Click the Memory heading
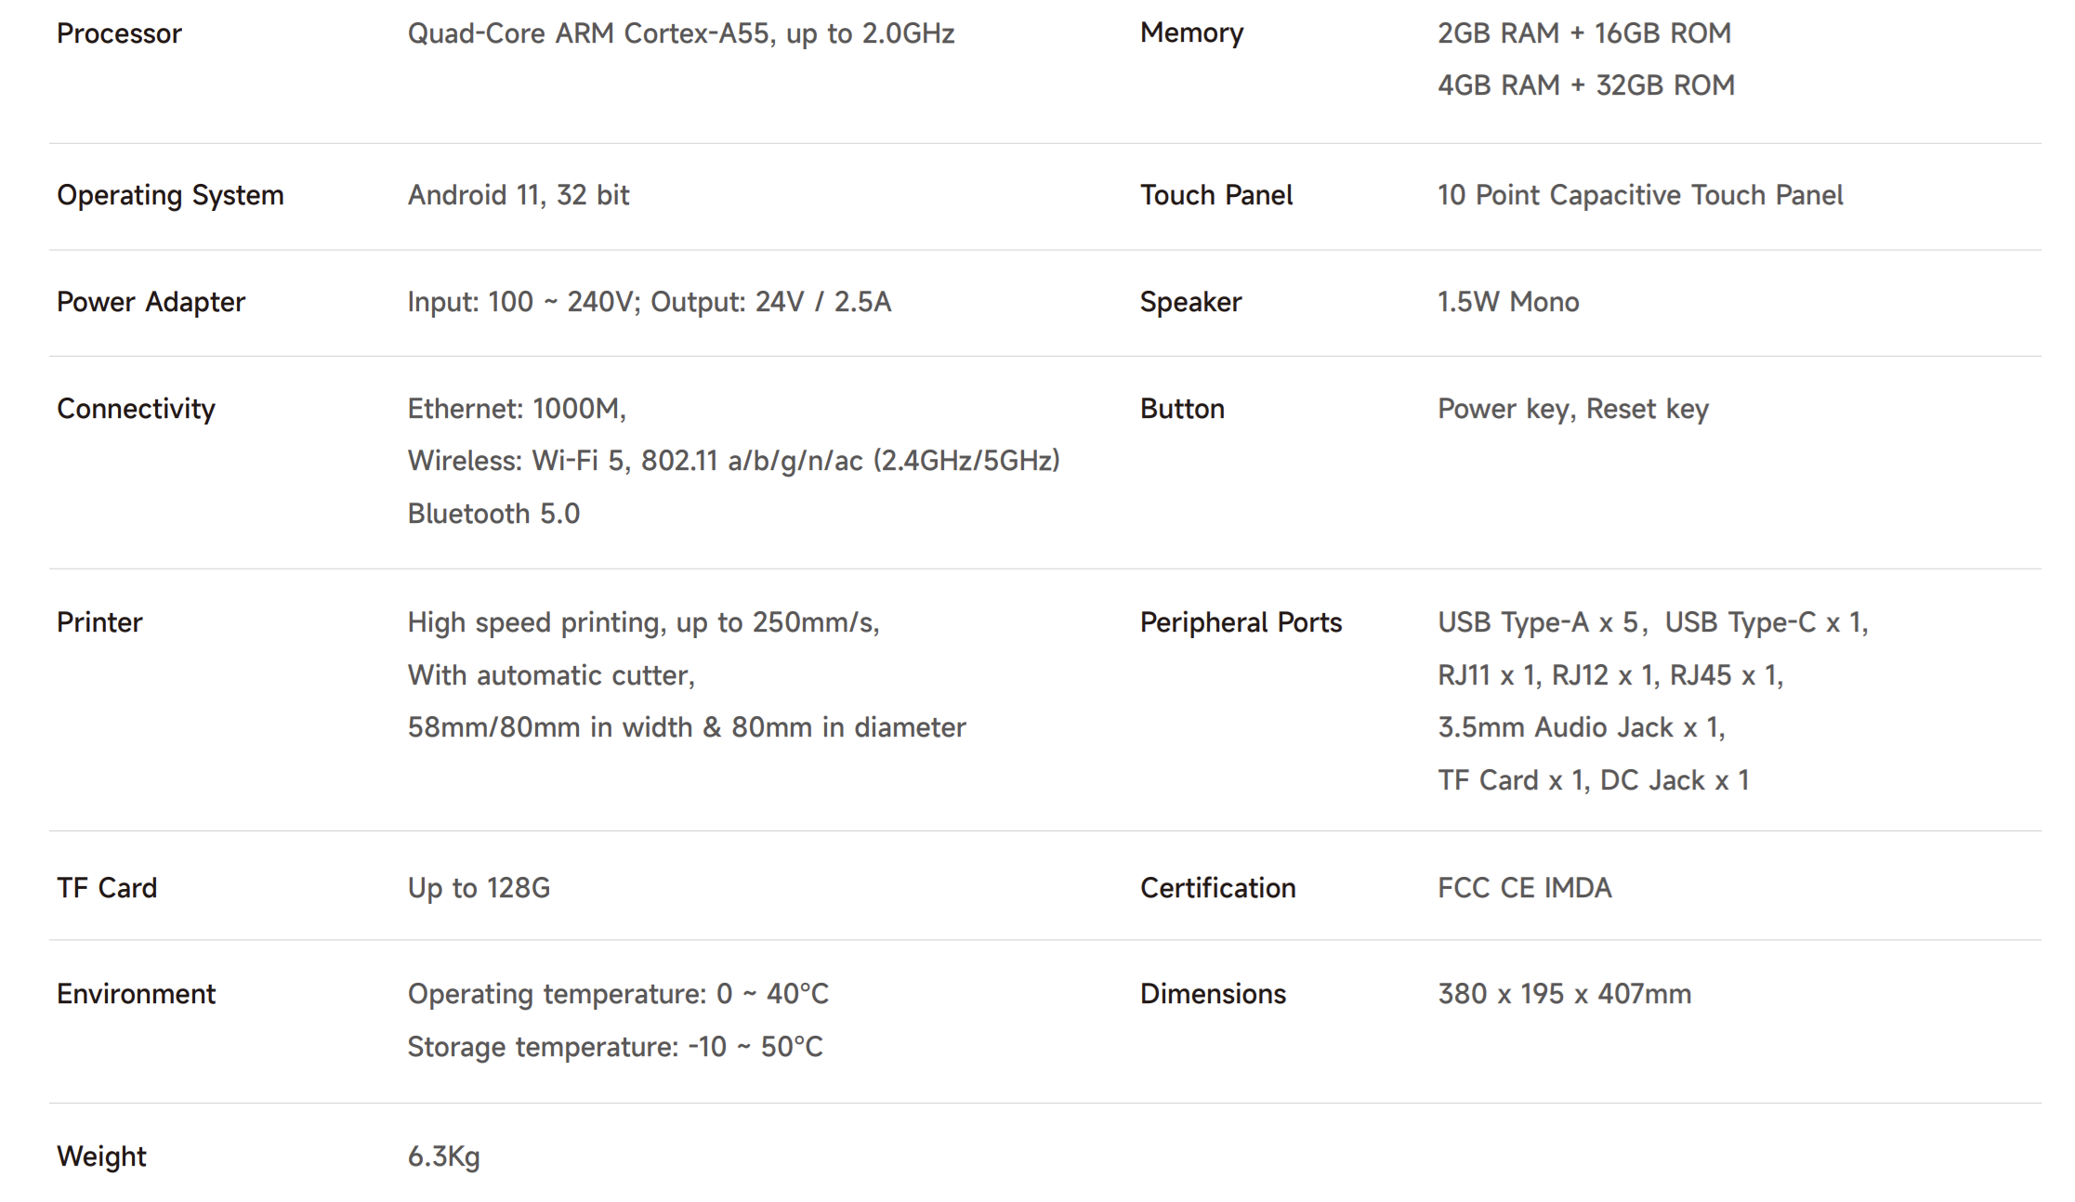 click(x=1191, y=33)
